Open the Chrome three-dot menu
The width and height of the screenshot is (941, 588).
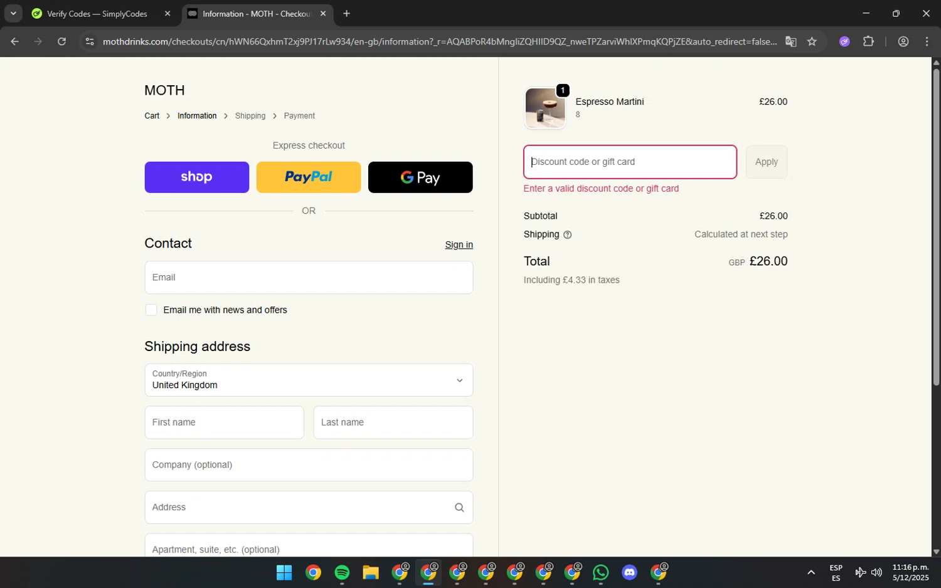click(x=927, y=41)
